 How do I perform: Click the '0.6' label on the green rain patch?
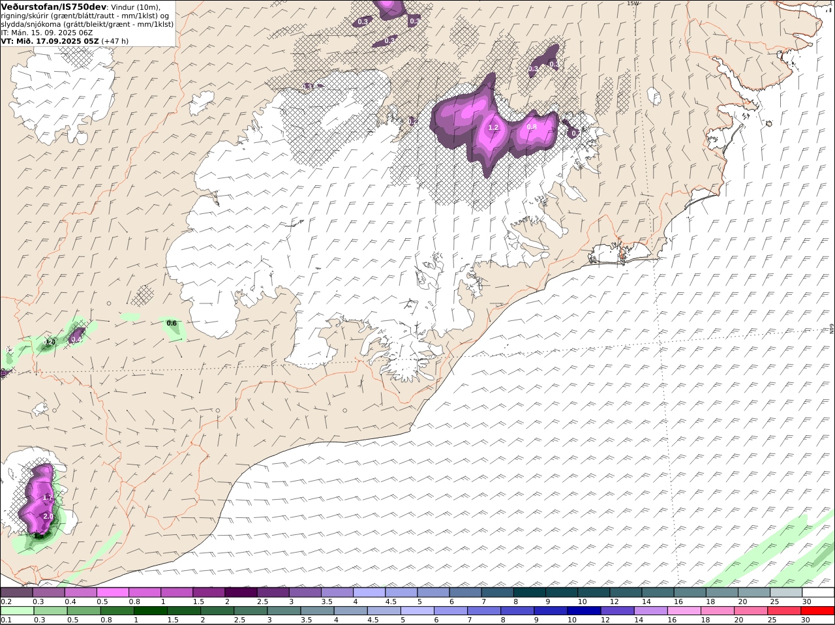[172, 323]
